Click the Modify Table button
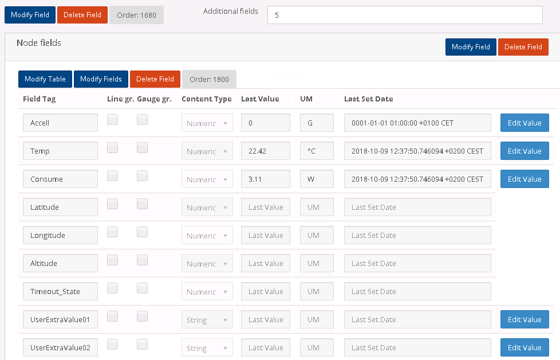Viewport: 560px width, 360px height. coord(45,79)
